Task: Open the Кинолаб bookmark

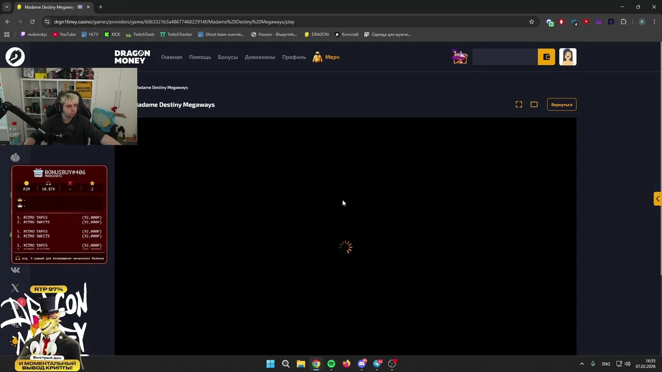Action: (347, 35)
